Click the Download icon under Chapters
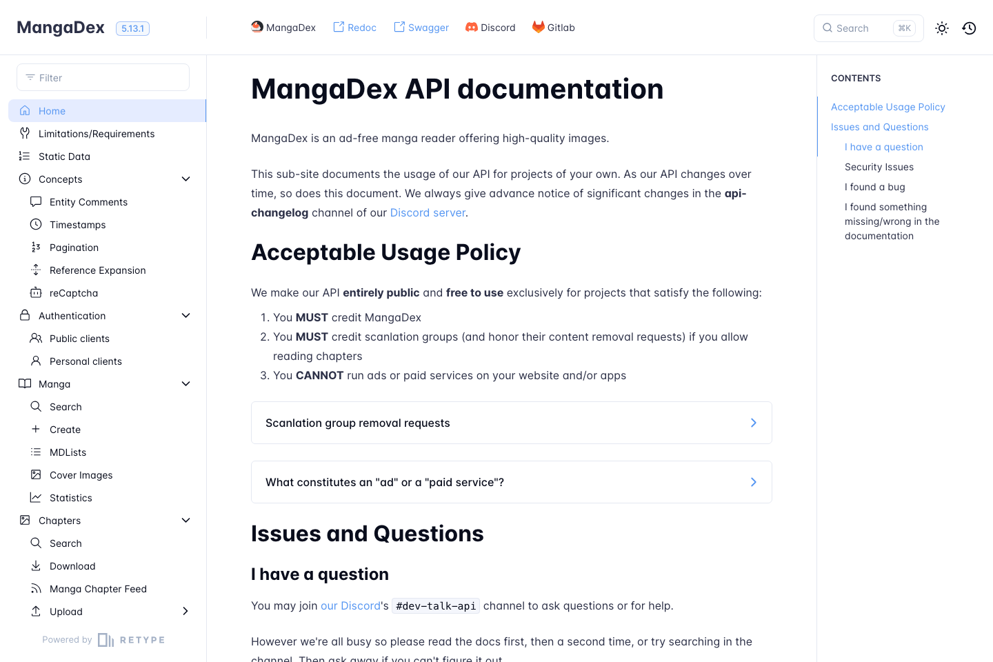Screen dimensions: 993x662 pyautogui.click(x=36, y=565)
